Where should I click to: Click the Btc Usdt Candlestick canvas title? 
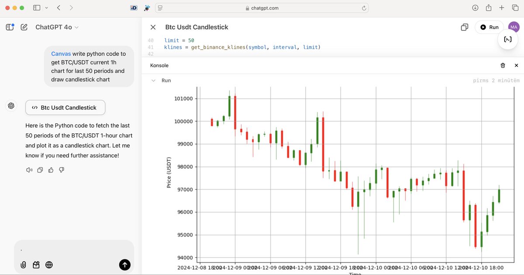pyautogui.click(x=197, y=27)
